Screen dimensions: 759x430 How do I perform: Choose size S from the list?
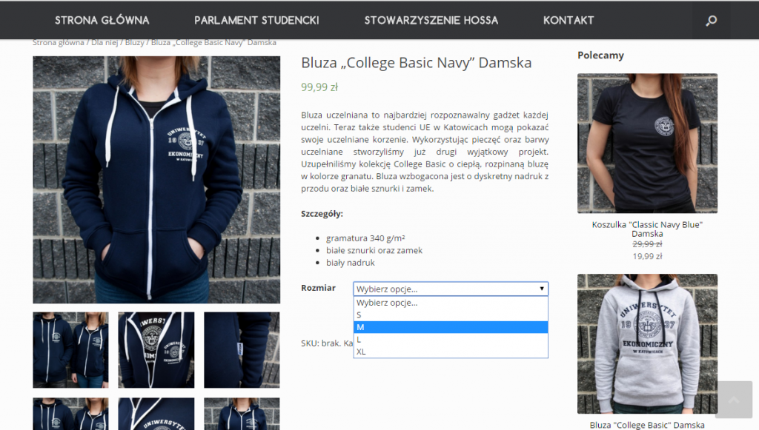click(451, 315)
